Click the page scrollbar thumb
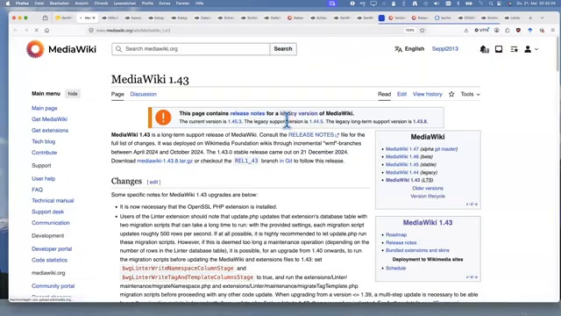The width and height of the screenshot is (561, 316). pos(557,54)
